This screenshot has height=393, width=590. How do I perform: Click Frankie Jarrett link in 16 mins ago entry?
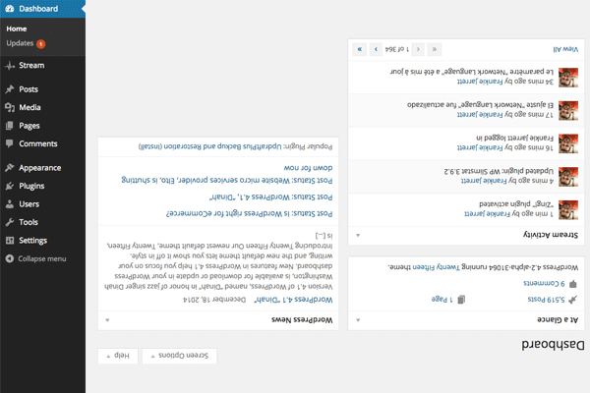click(x=480, y=147)
